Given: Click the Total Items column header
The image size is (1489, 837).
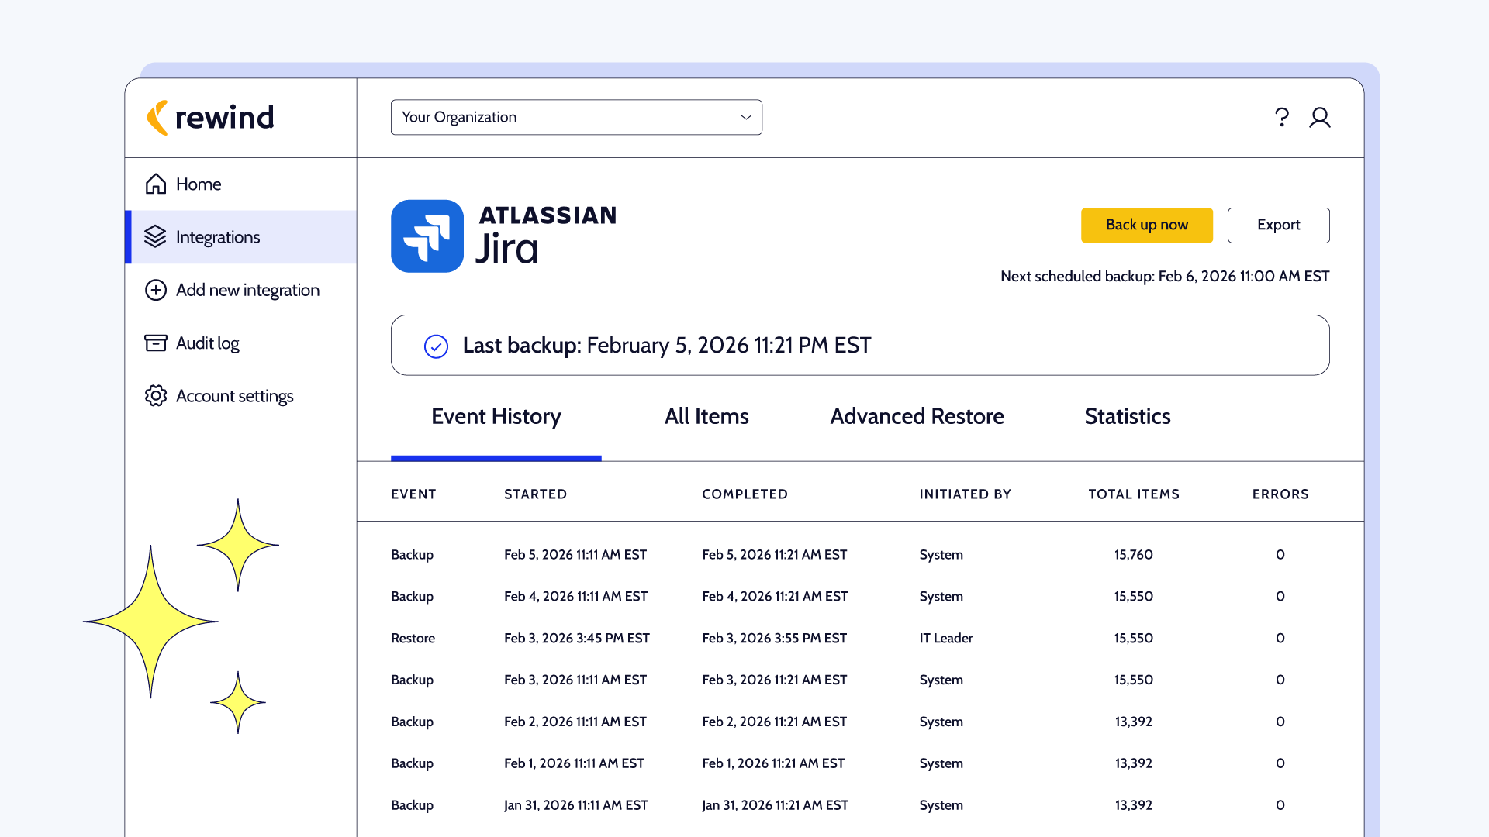Looking at the screenshot, I should 1133,494.
